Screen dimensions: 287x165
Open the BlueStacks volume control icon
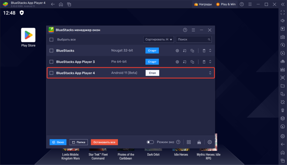click(283, 20)
